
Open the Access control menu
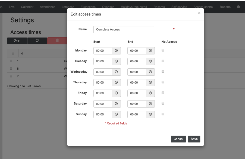click(x=203, y=7)
